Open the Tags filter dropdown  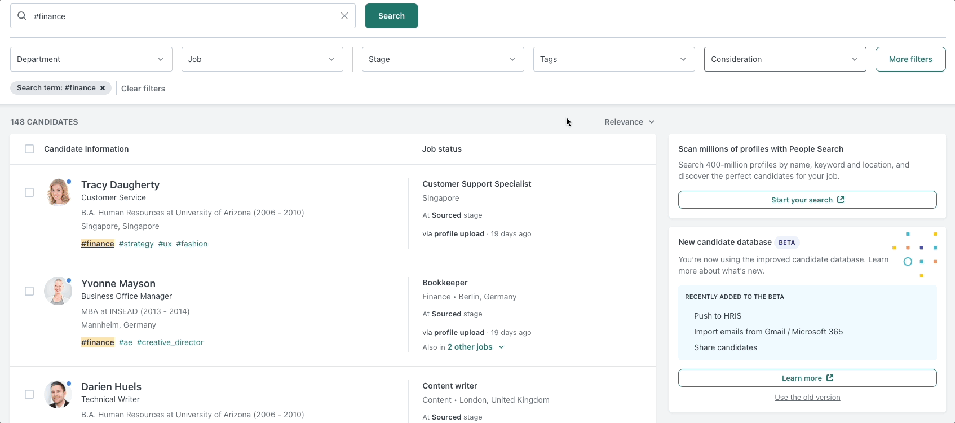(x=614, y=59)
